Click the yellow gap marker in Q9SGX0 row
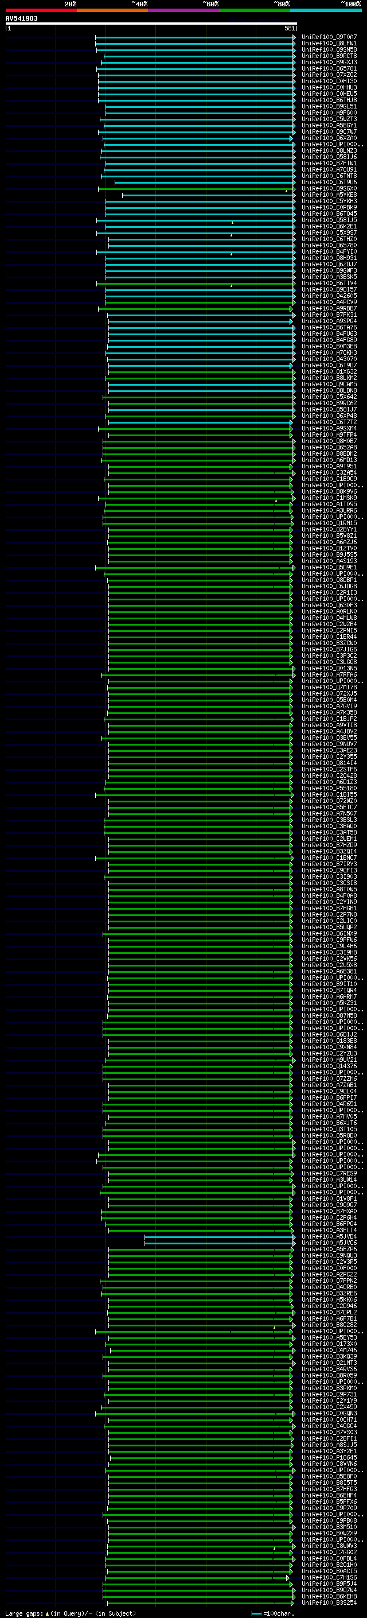This screenshot has width=367, height=1618. click(287, 191)
